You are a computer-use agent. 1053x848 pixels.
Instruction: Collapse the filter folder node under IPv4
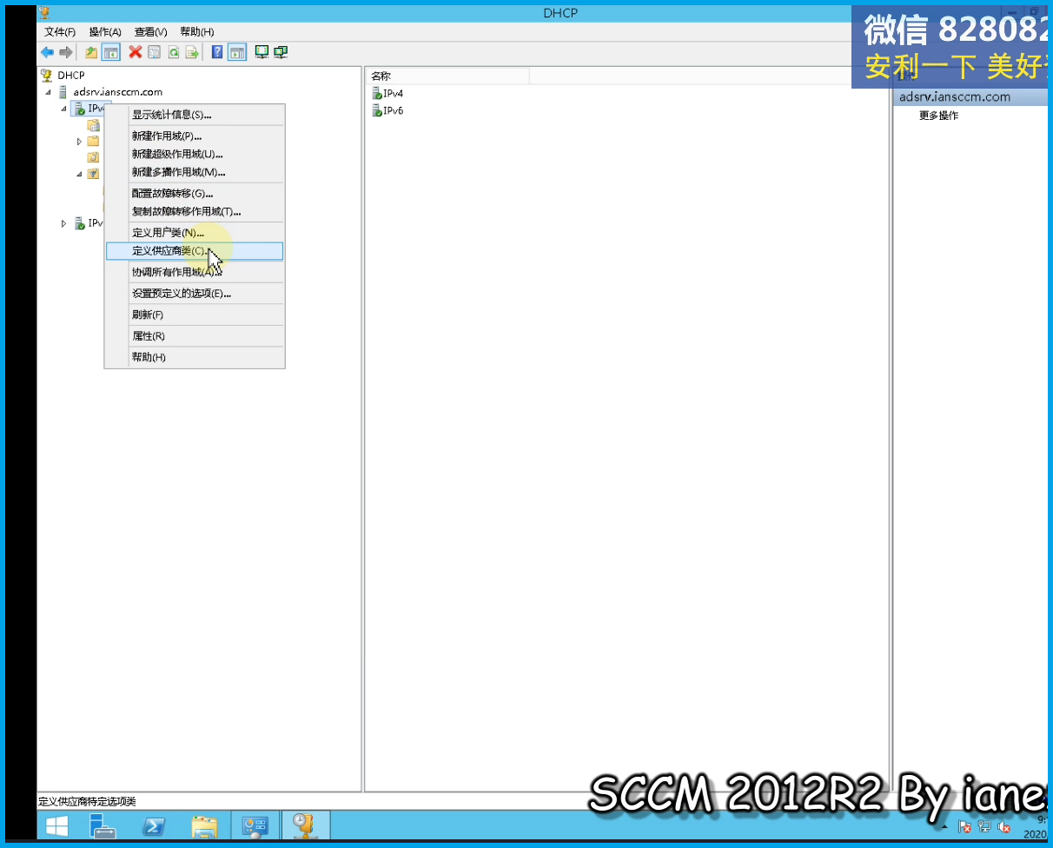click(79, 174)
